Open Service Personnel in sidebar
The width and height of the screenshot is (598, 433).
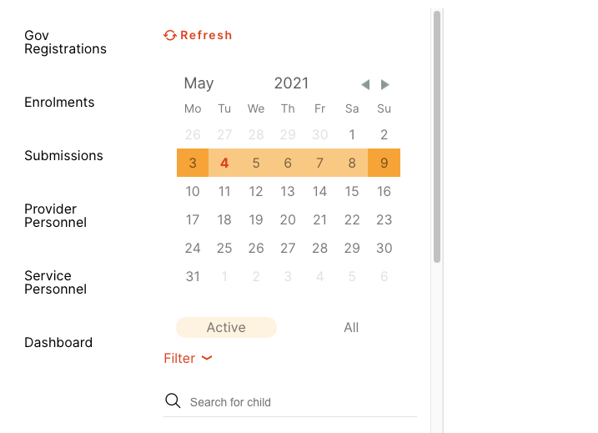pos(55,282)
